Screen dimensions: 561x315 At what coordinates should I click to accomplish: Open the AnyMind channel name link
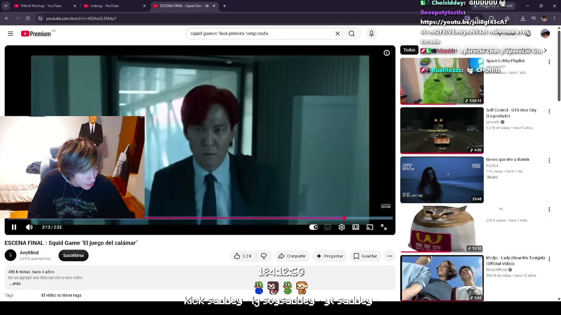29,253
